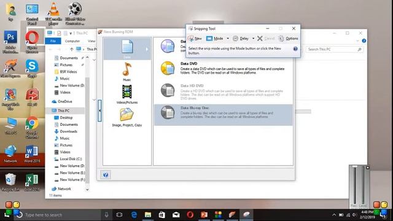Open File tab in File Explorer

53,41
